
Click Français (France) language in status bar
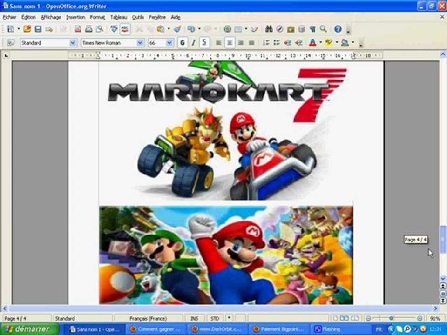coord(148,318)
